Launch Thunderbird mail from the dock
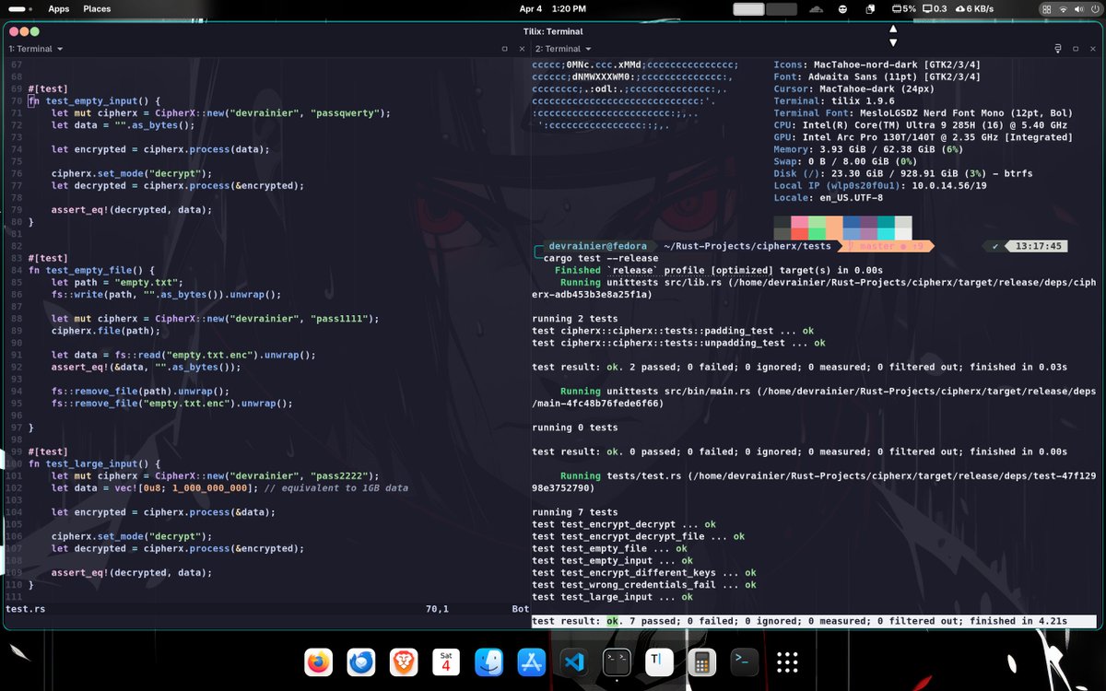This screenshot has width=1106, height=691. (x=361, y=662)
